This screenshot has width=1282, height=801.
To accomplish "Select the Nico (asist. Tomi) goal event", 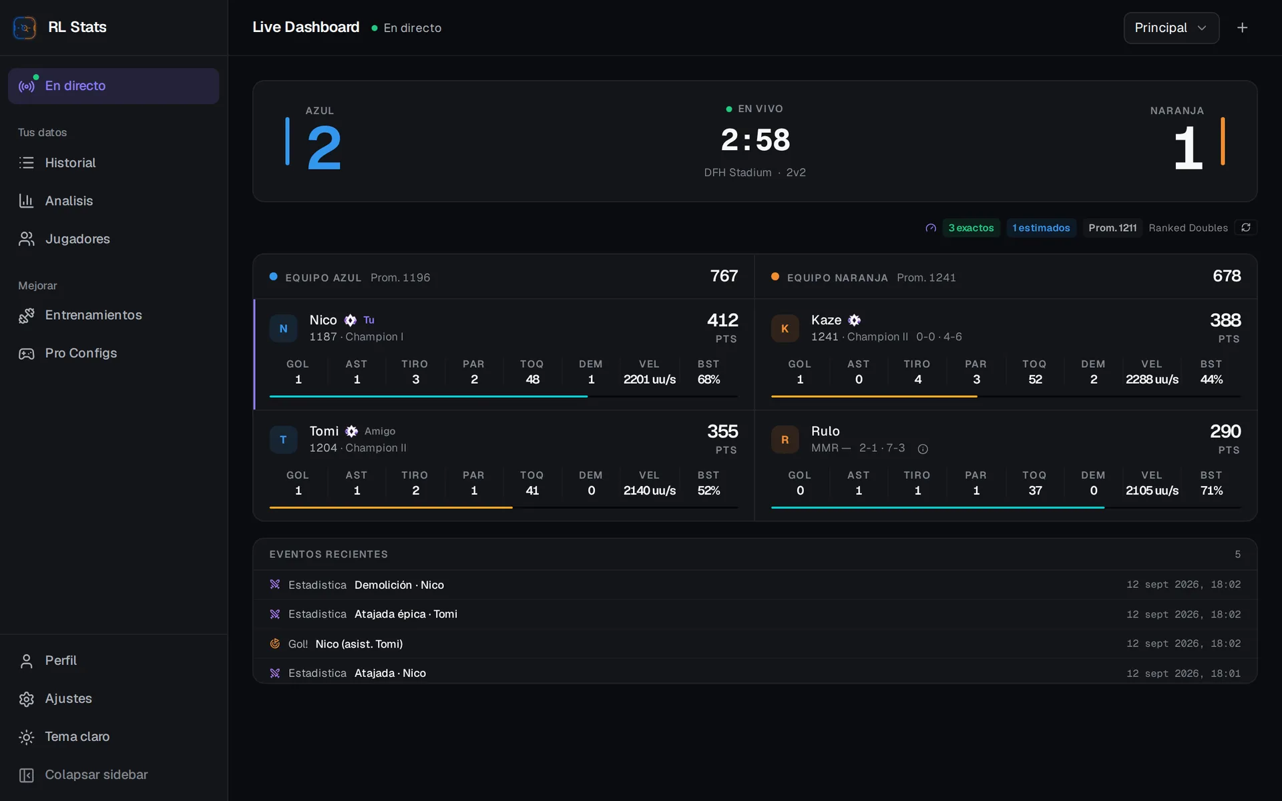I will [x=755, y=644].
